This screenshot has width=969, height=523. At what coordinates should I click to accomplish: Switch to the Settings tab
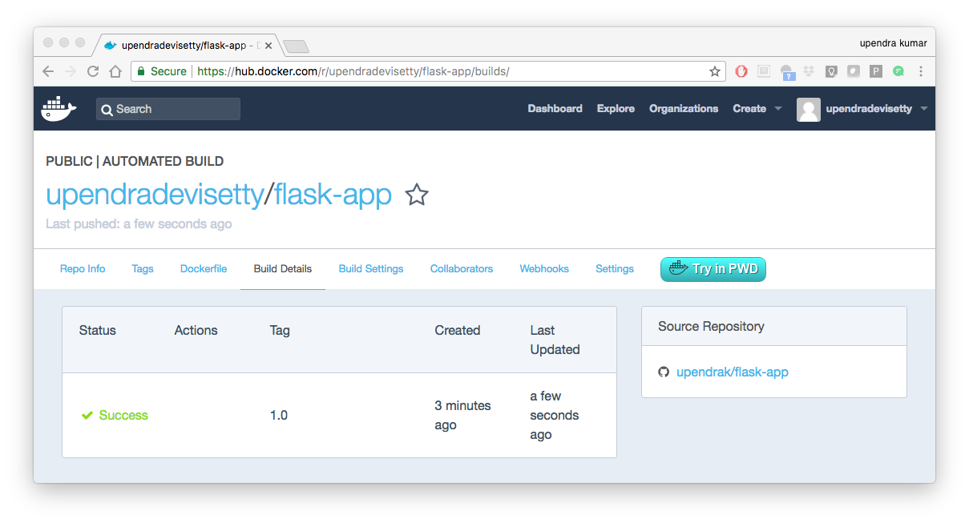click(615, 269)
